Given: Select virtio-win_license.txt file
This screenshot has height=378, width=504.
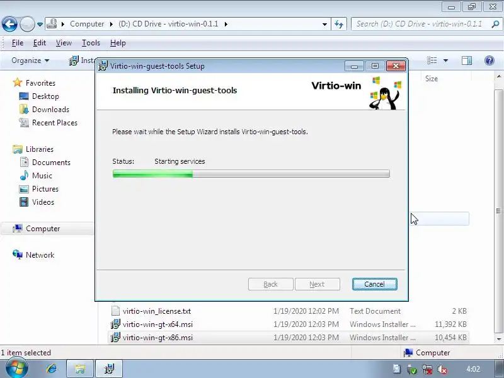Looking at the screenshot, I should click(289, 311).
